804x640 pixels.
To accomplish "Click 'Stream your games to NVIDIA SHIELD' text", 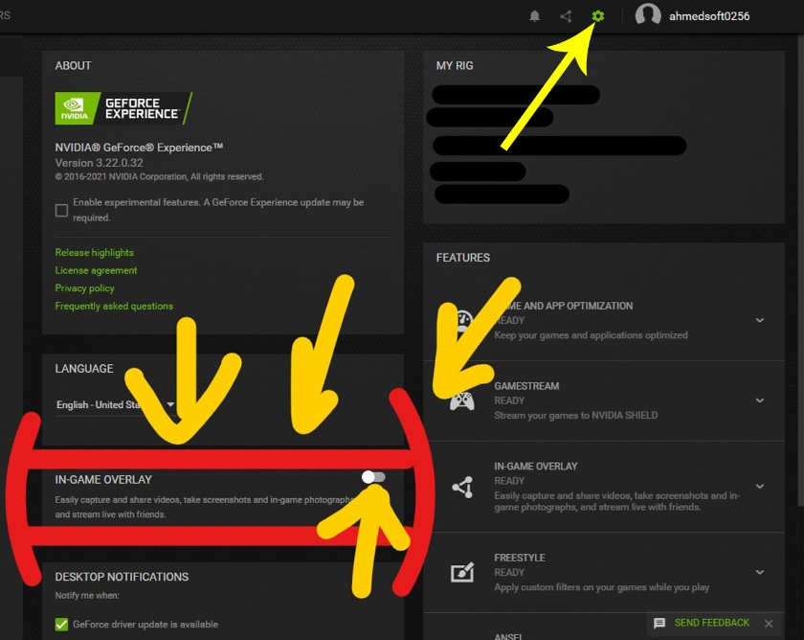I will coord(576,415).
